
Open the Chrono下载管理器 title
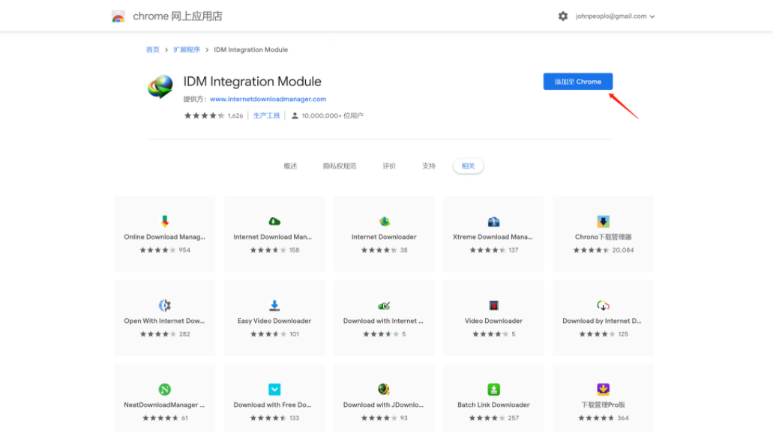[603, 237]
